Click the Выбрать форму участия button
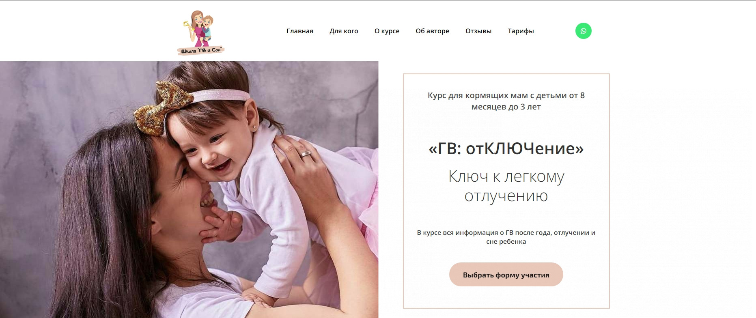Image resolution: width=756 pixels, height=318 pixels. [506, 275]
